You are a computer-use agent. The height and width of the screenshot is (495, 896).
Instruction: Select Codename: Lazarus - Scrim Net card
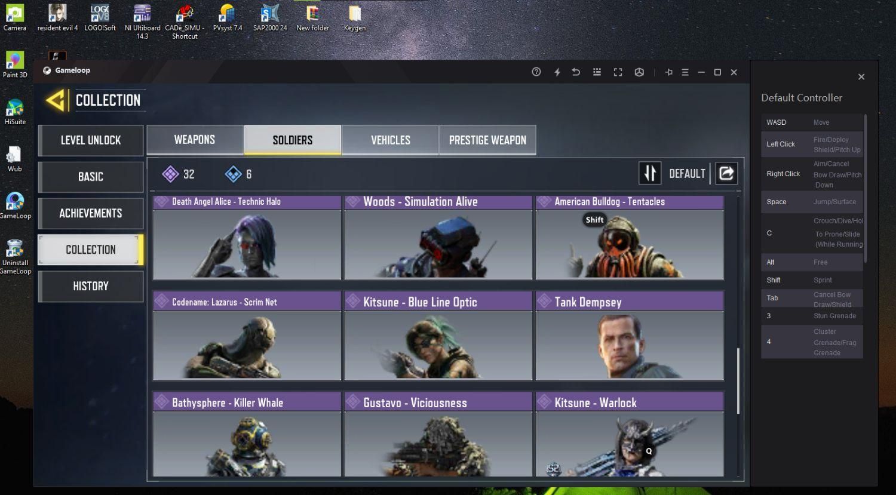(247, 336)
